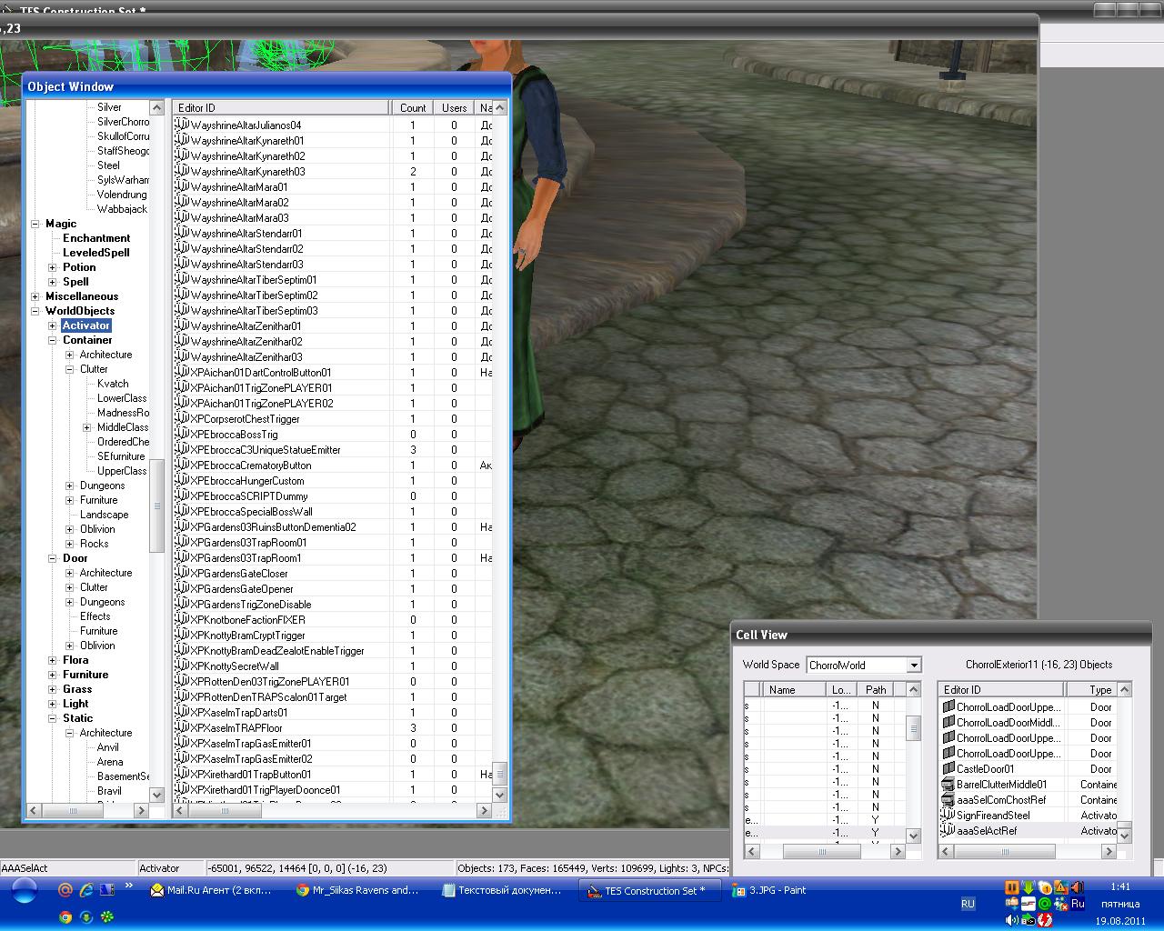The image size is (1164, 931).
Task: Click the Mail.Ru Agent envelope icon
Action: point(157,891)
